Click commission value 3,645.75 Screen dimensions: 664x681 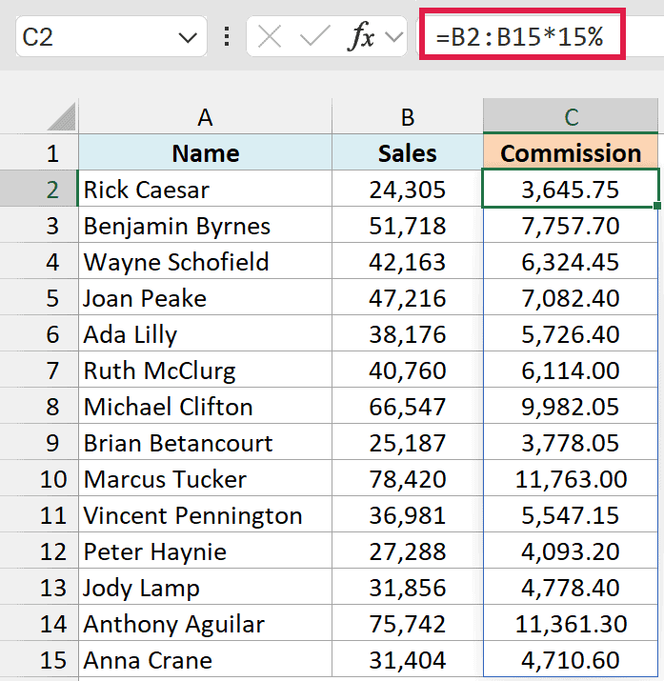(x=571, y=189)
